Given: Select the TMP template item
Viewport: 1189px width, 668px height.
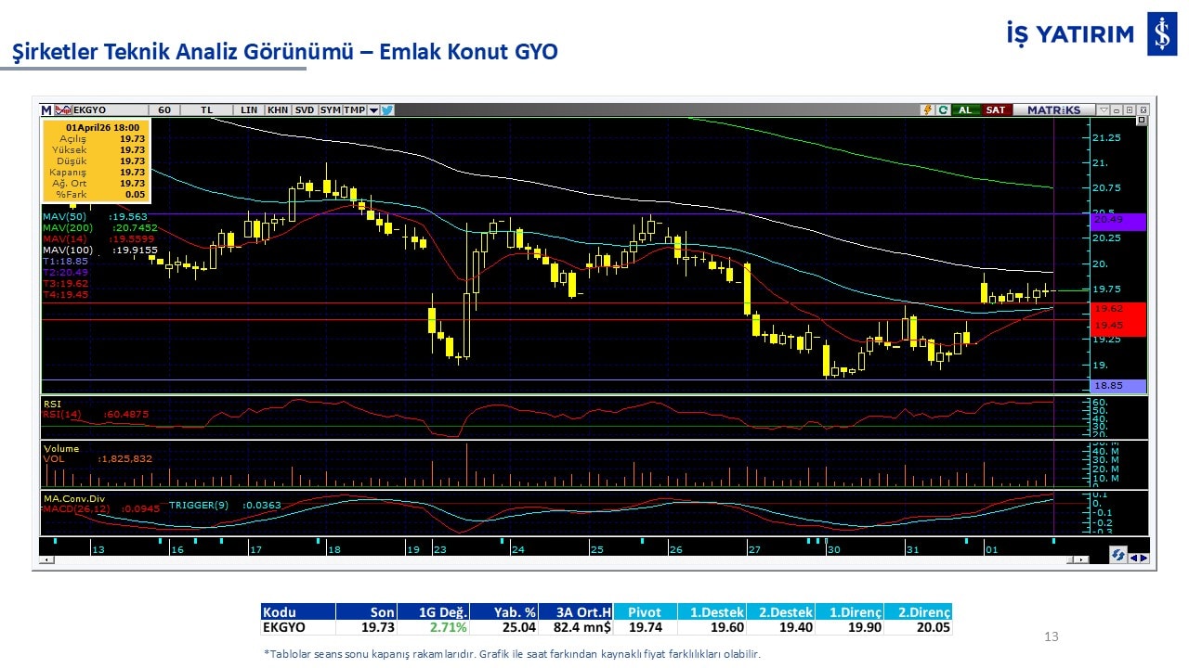Looking at the screenshot, I should click(x=354, y=109).
